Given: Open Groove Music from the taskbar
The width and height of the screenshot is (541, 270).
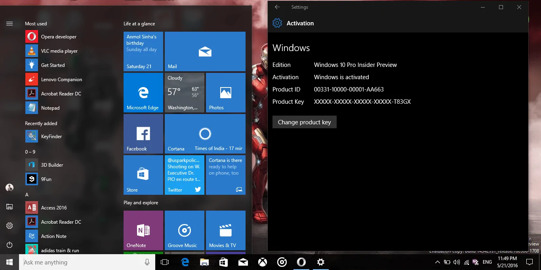Looking at the screenshot, I should 282,262.
